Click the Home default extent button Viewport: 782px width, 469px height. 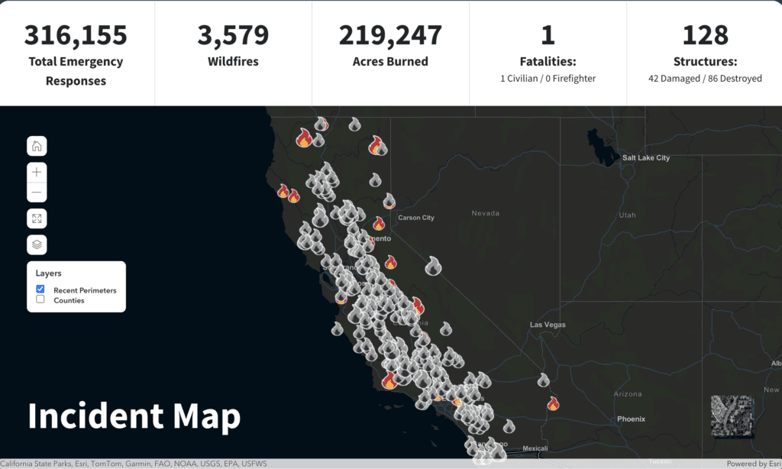coord(37,146)
